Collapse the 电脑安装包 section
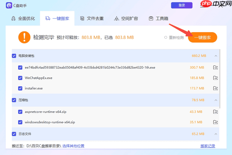Image resolution: width=232 pixels, height=155 pixels. pyautogui.click(x=216, y=56)
